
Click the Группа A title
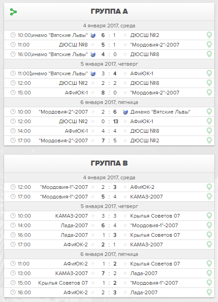coord(109,11)
